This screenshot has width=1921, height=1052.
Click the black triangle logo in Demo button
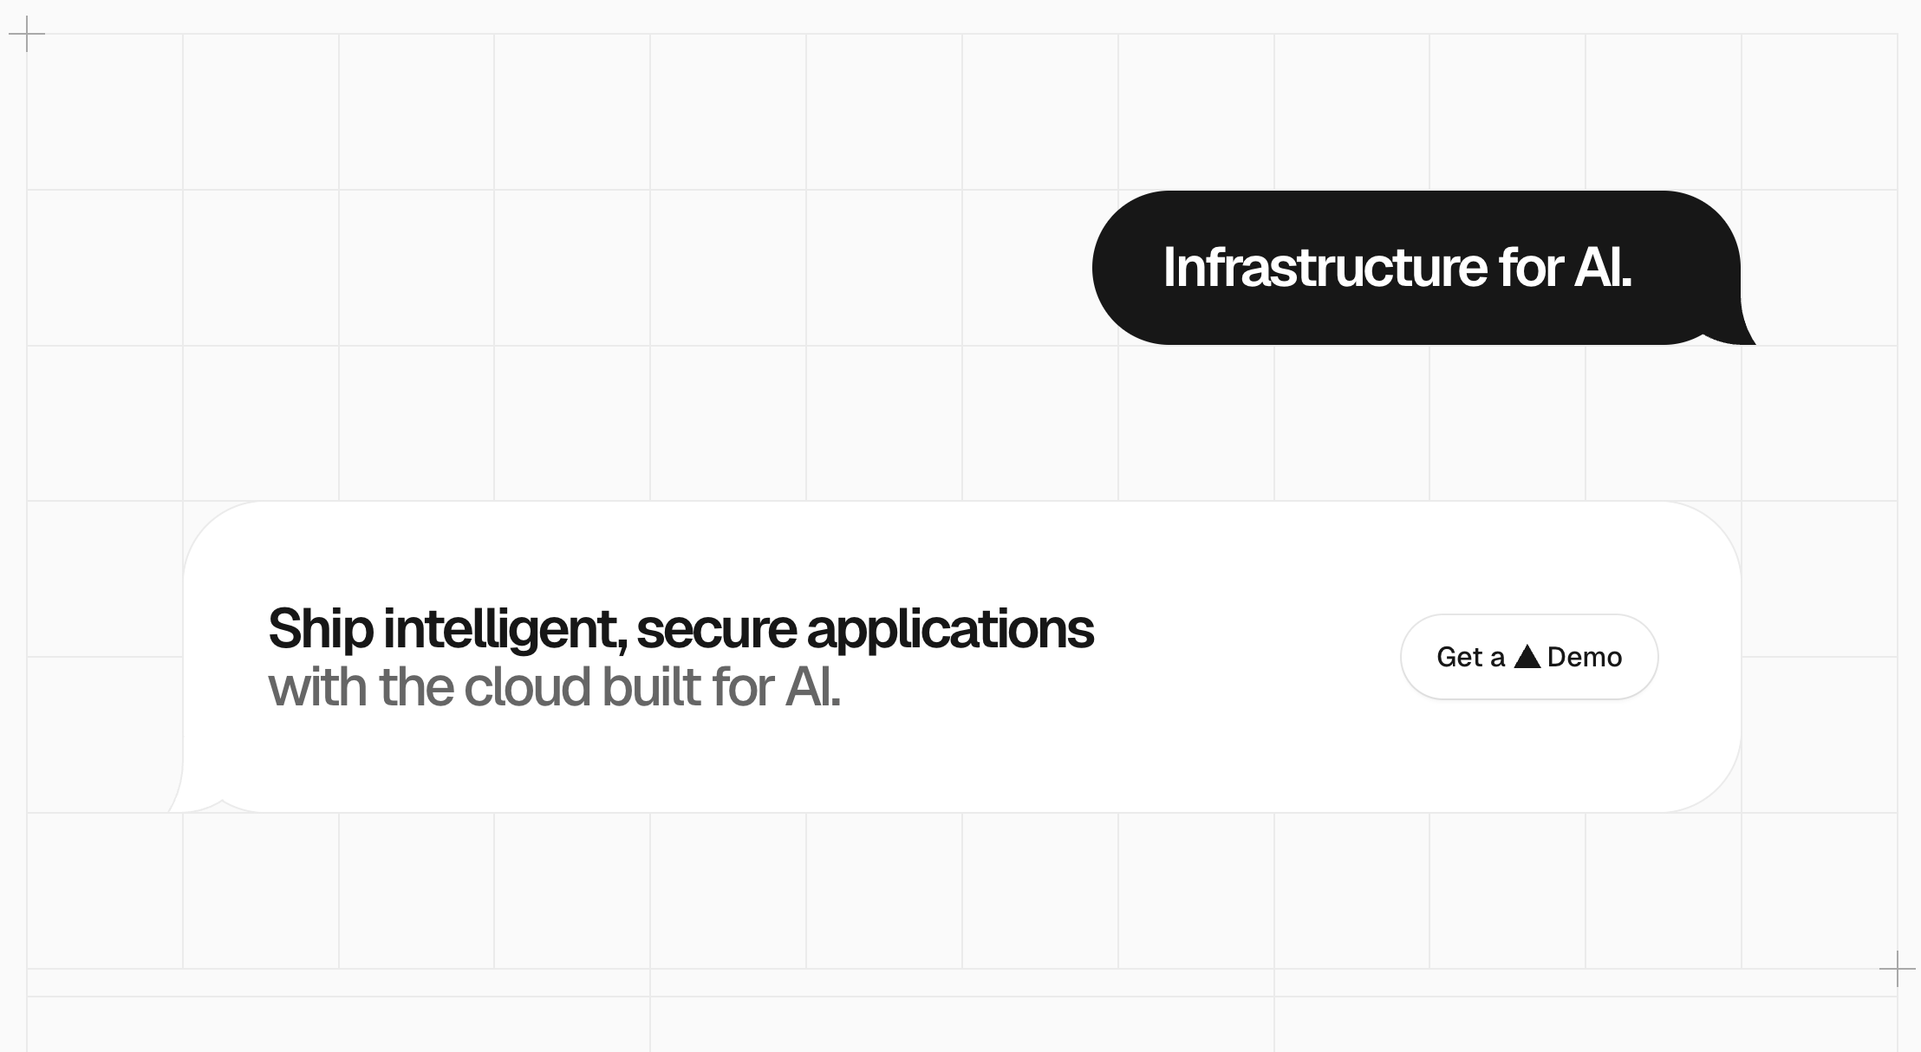(1527, 657)
